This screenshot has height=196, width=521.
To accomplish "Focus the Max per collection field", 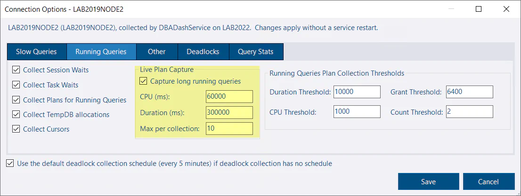I will tap(229, 128).
